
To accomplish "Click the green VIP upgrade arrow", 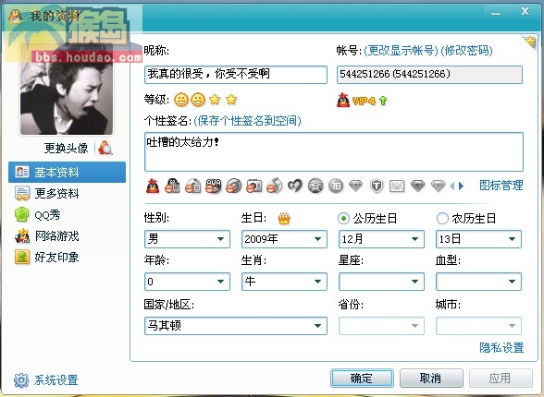I will click(x=383, y=101).
